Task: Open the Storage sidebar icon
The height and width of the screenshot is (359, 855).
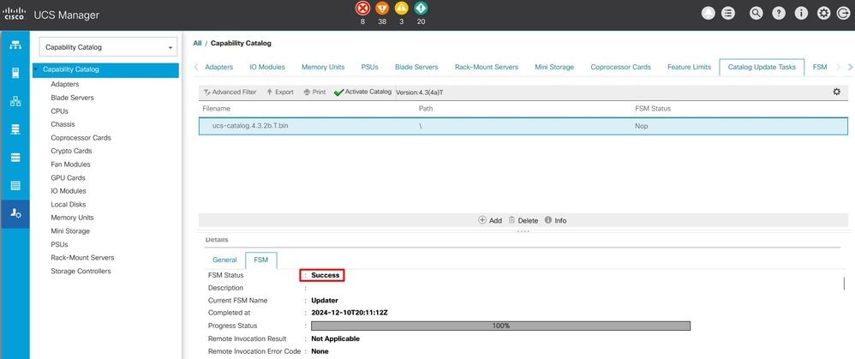Action: [x=15, y=186]
